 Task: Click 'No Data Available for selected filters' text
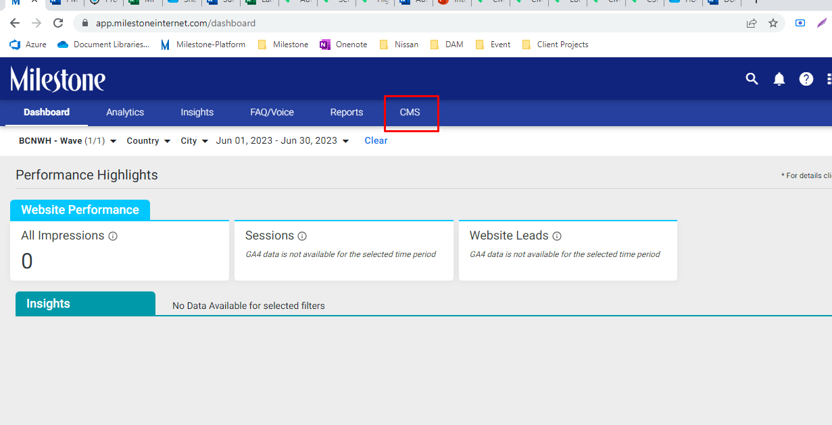click(x=249, y=306)
